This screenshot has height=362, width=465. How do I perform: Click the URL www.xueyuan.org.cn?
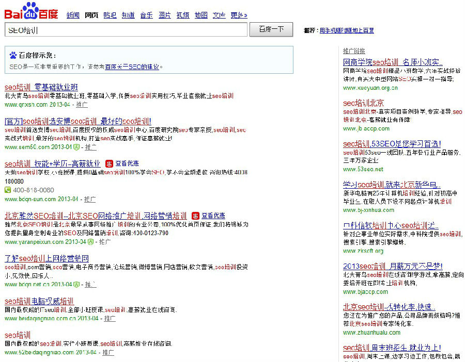[x=370, y=88]
